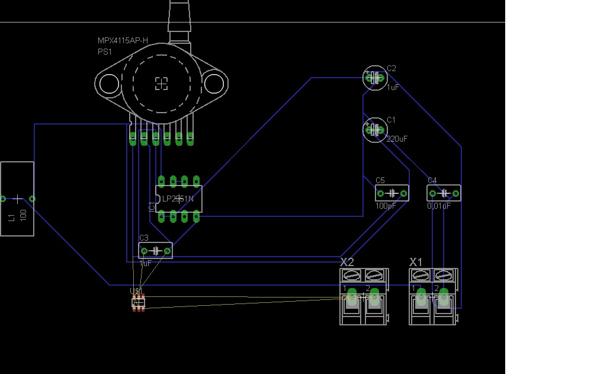Select the C5 capacitor center

tap(392, 193)
